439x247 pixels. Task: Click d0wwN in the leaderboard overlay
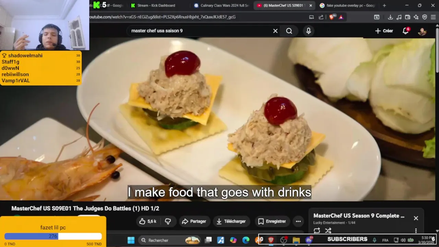pyautogui.click(x=10, y=68)
